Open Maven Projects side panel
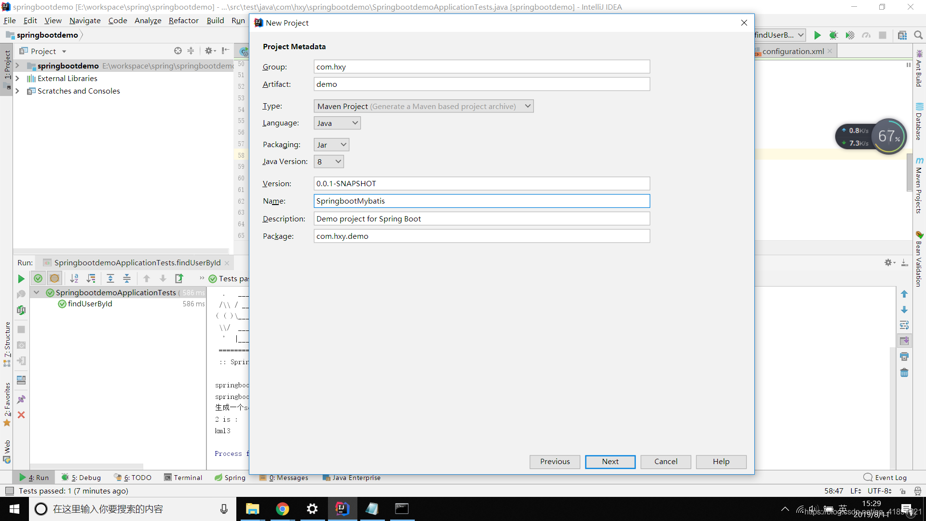The height and width of the screenshot is (521, 926). 919,185
